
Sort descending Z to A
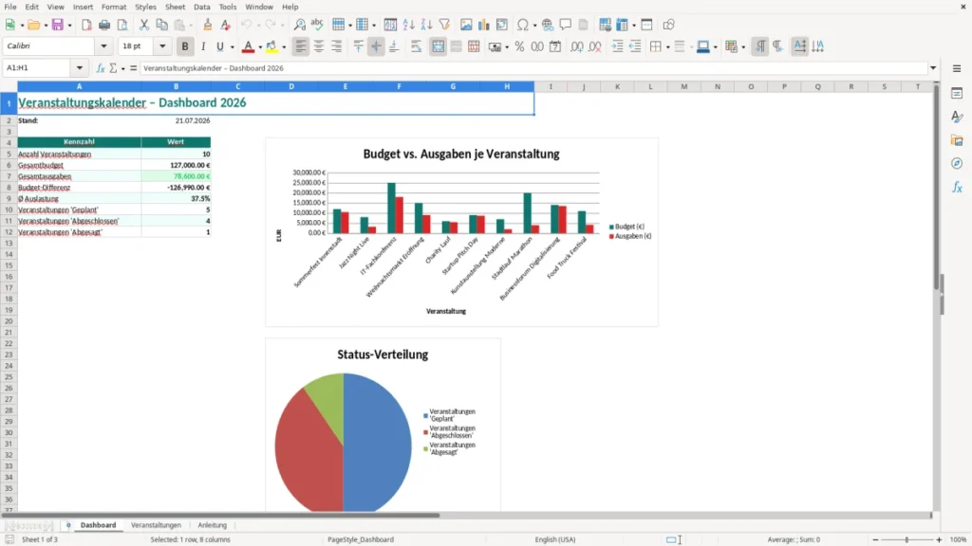click(x=426, y=25)
